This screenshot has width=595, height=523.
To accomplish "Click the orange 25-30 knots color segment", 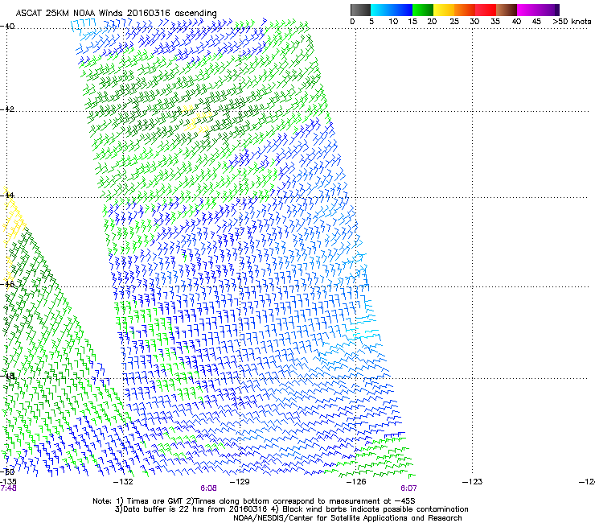I will tap(465, 10).
